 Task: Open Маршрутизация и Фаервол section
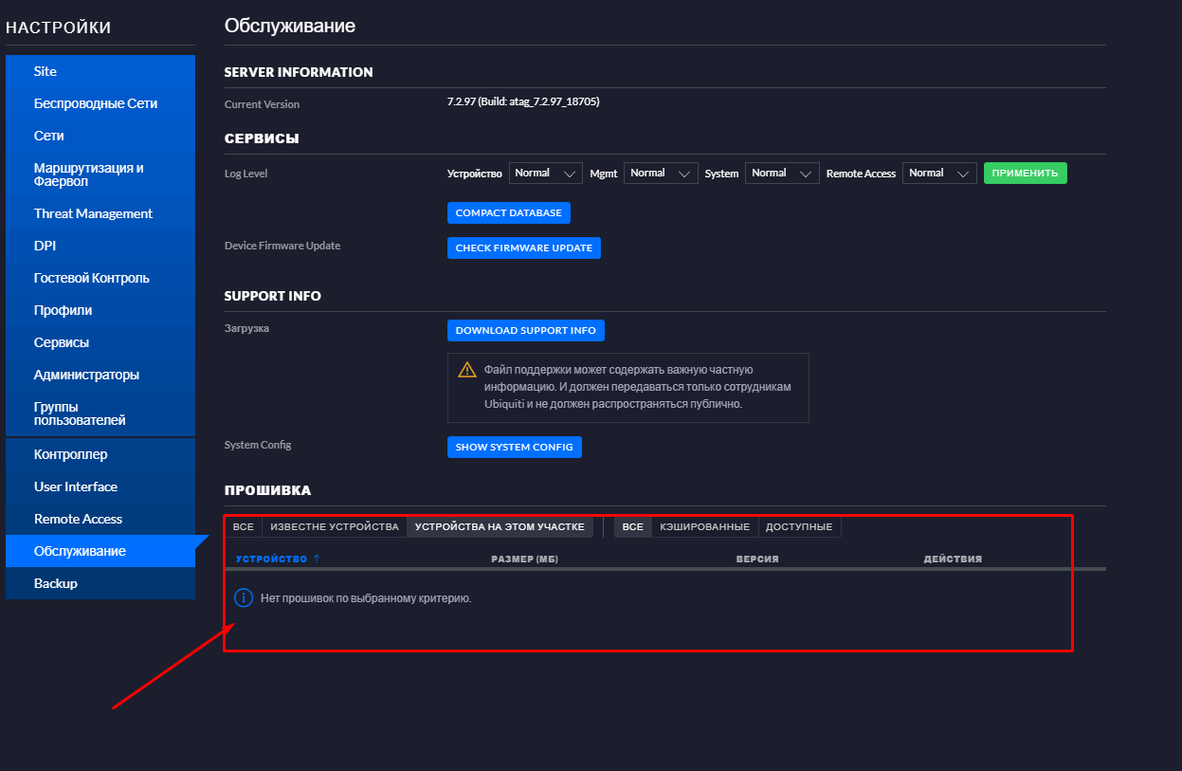[x=100, y=174]
